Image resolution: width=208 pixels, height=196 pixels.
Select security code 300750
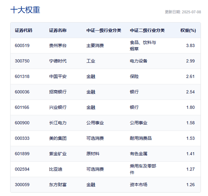[22, 61]
